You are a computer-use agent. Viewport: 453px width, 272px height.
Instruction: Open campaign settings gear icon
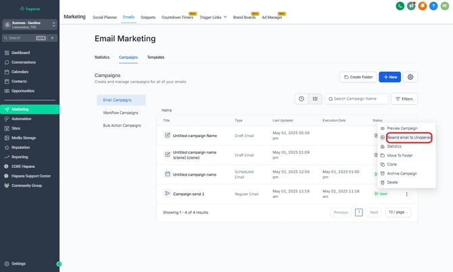(x=410, y=78)
